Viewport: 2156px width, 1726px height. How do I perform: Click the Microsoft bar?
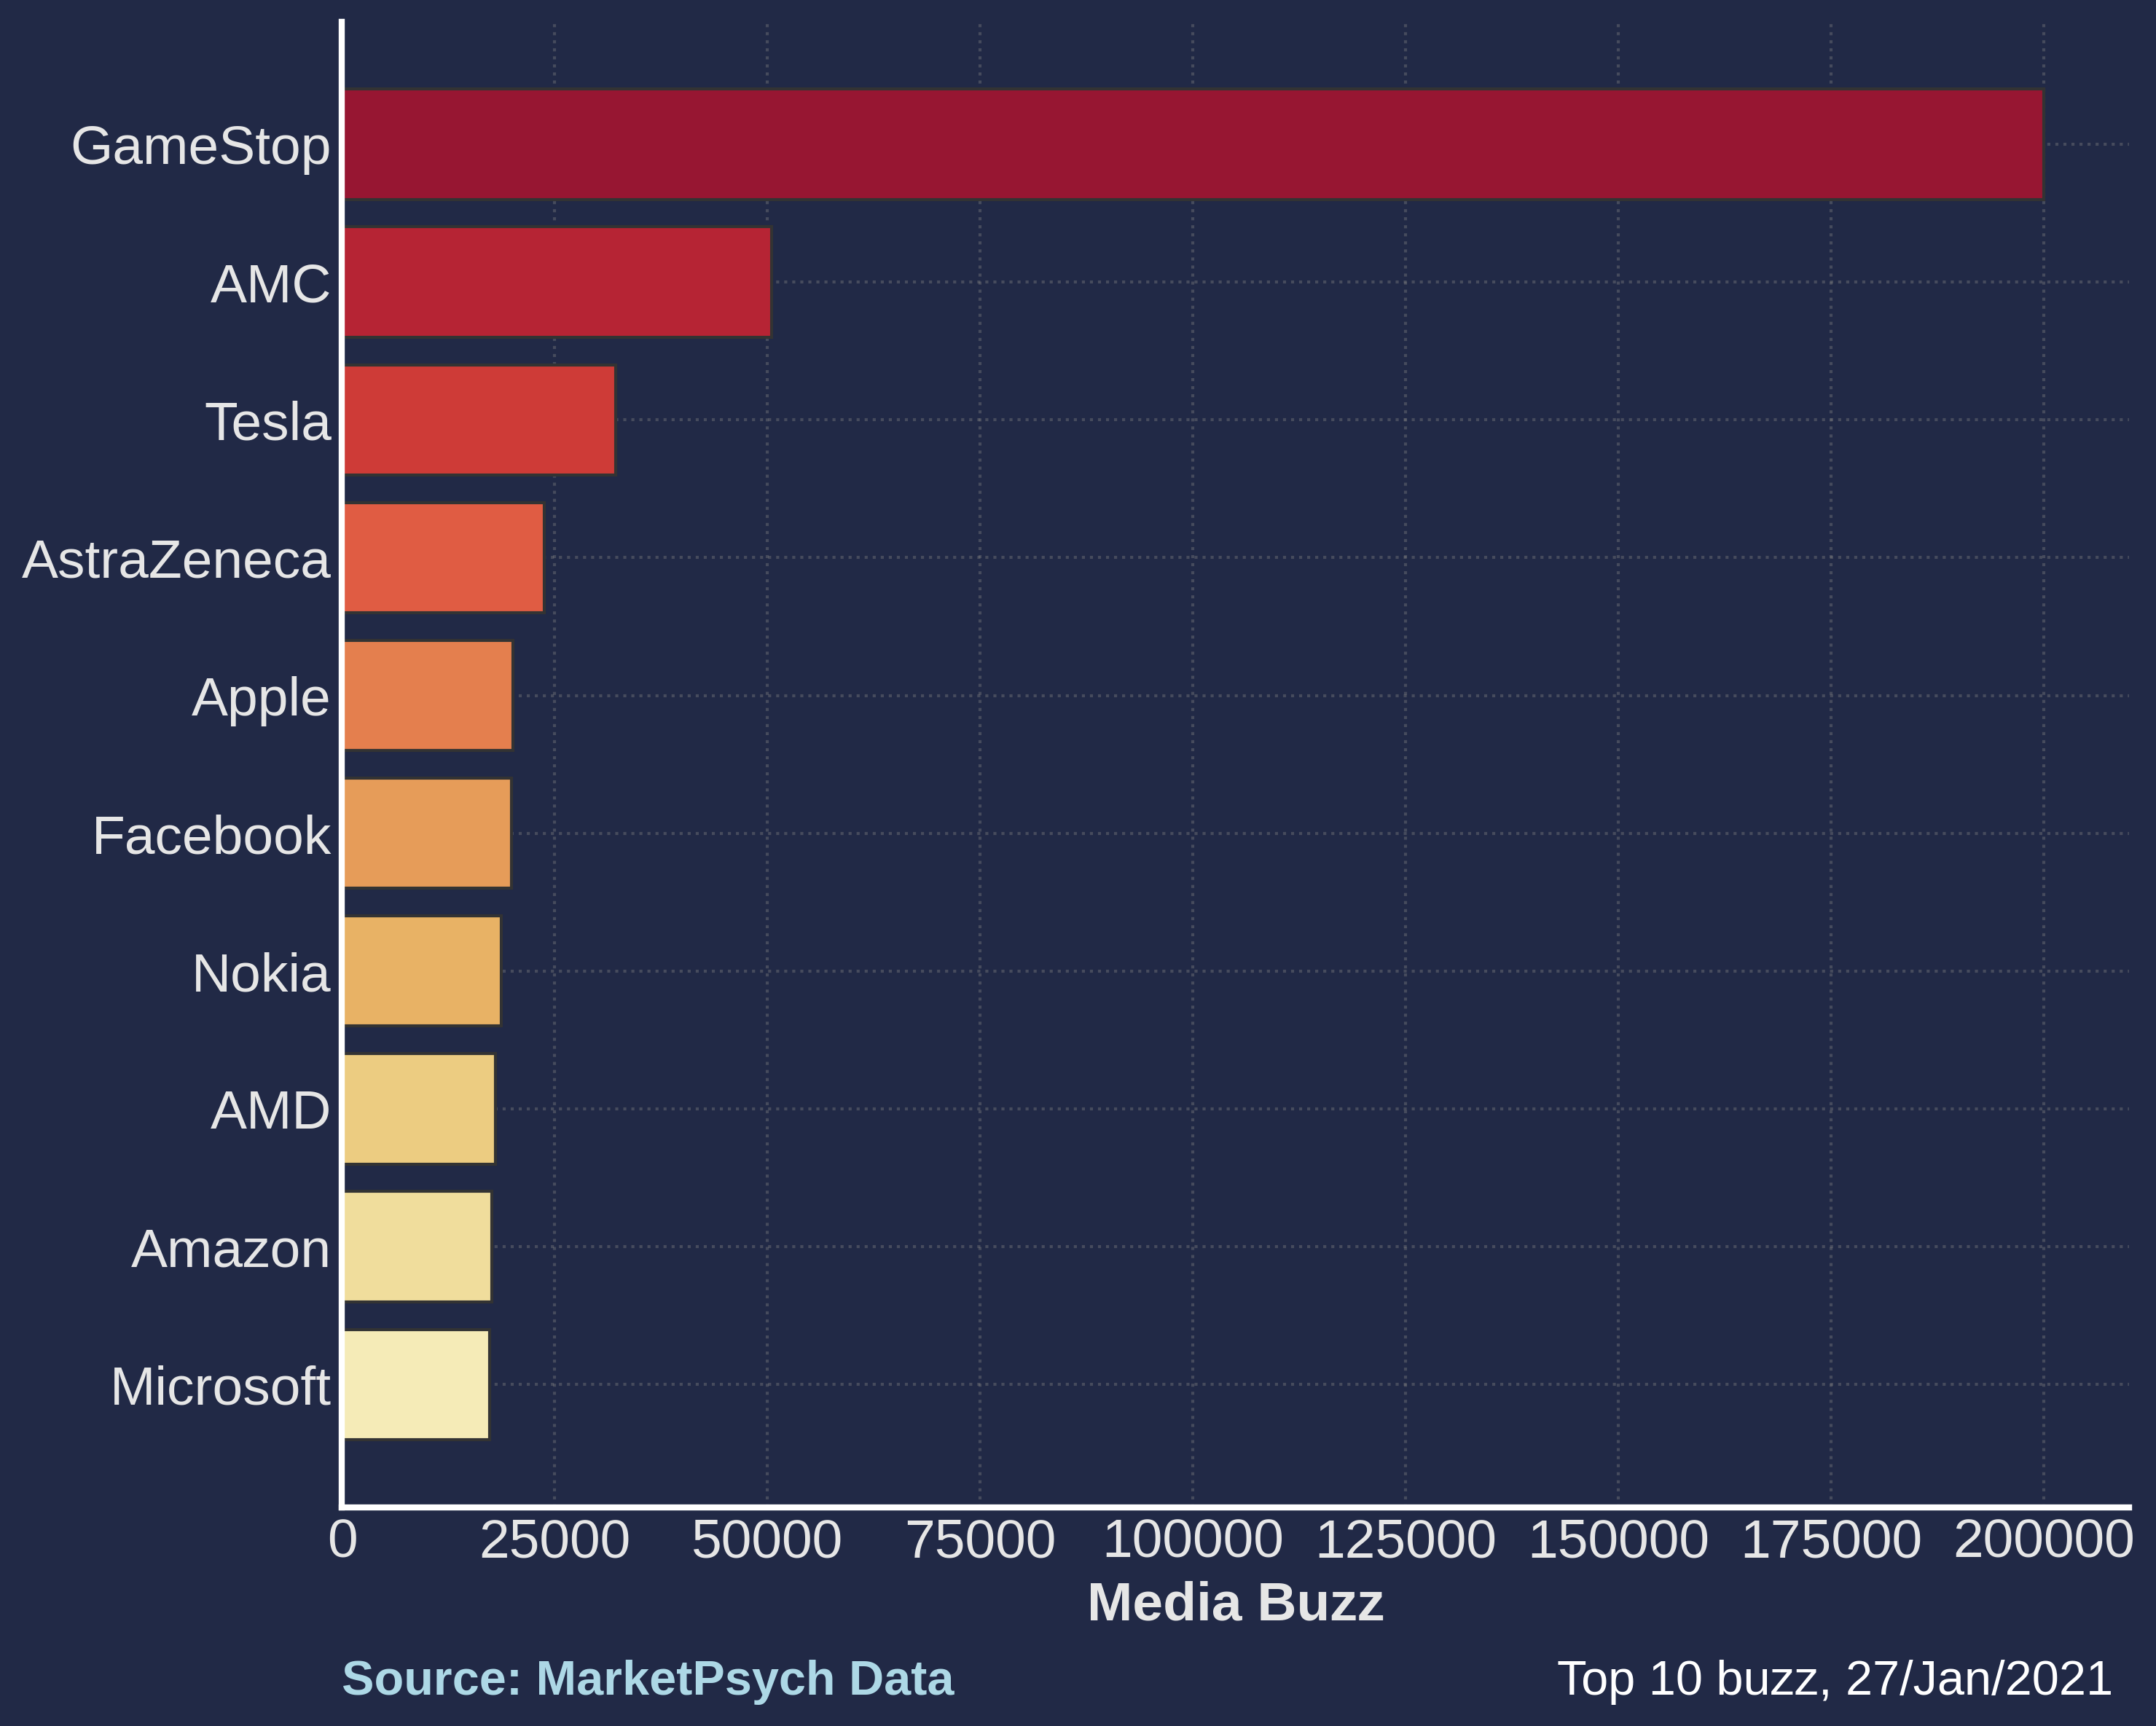pyautogui.click(x=417, y=1385)
